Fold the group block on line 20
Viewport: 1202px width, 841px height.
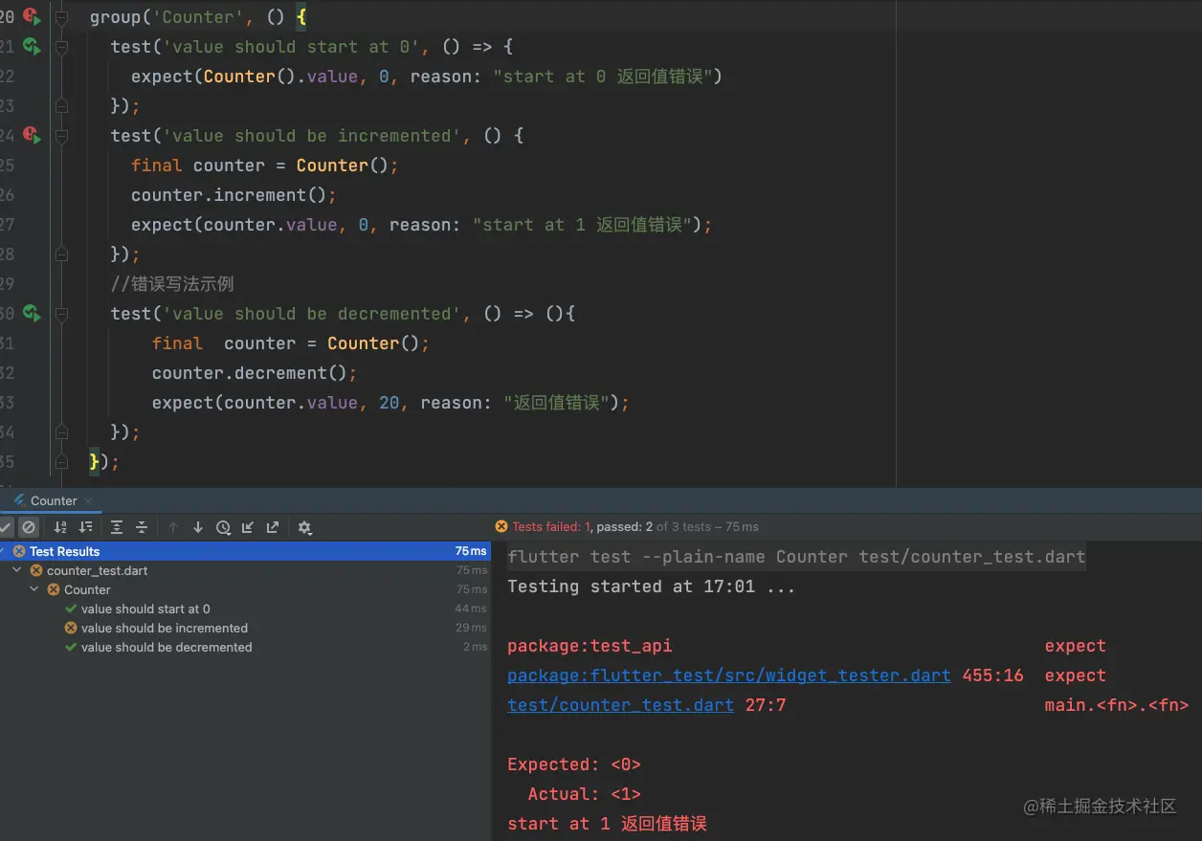coord(61,17)
